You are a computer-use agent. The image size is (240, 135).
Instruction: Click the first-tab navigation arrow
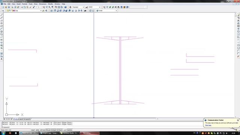click(4, 119)
